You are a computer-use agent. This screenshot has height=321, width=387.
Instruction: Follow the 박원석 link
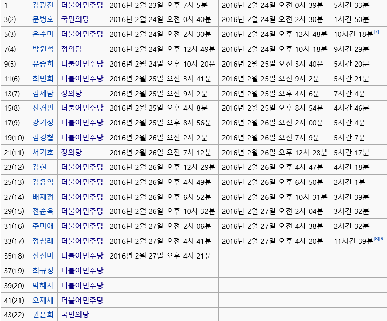pos(43,49)
